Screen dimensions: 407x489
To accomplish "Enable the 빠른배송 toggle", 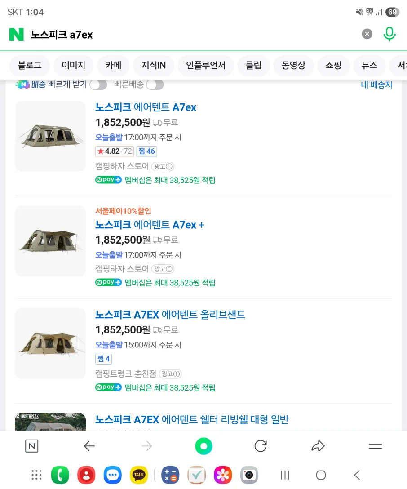I will 155,85.
